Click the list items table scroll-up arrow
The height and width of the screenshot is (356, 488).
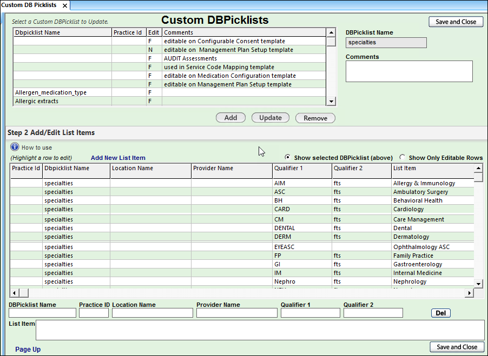(x=478, y=168)
